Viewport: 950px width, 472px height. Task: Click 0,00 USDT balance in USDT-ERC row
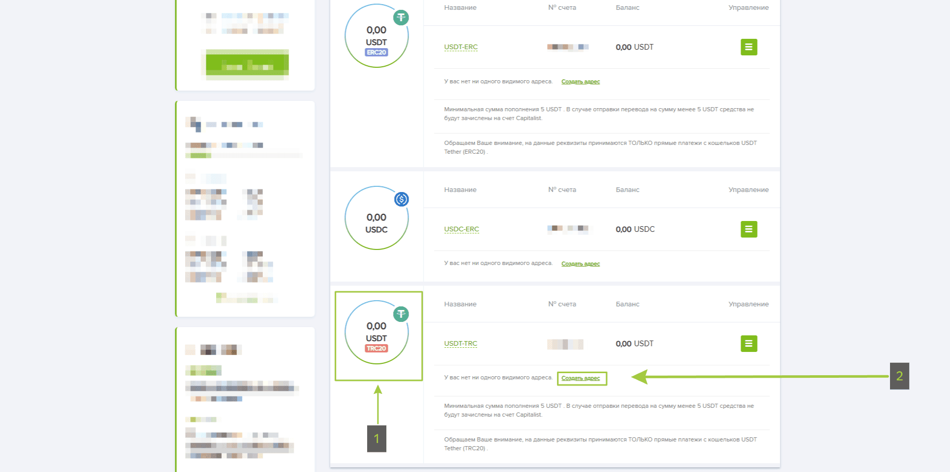click(x=635, y=47)
